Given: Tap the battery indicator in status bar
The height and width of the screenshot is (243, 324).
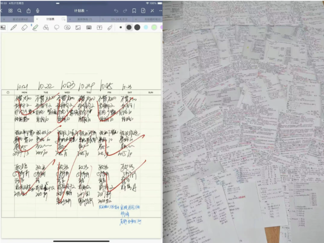Looking at the screenshot, I should coord(160,3).
